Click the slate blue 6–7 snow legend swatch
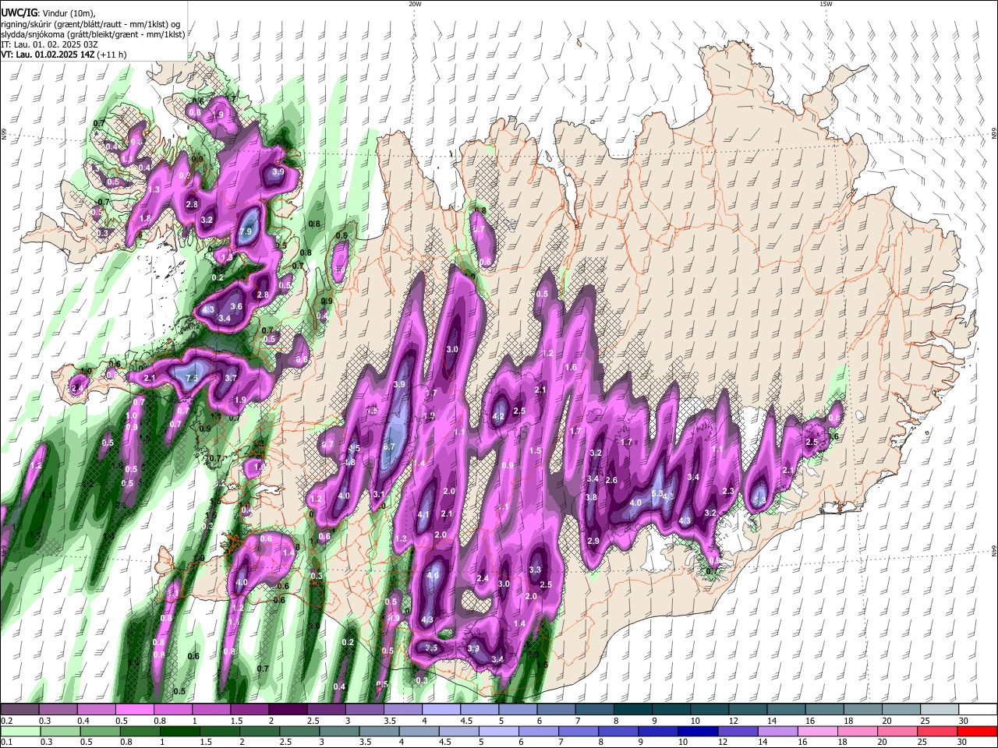Image resolution: width=998 pixels, height=748 pixels. [556, 709]
